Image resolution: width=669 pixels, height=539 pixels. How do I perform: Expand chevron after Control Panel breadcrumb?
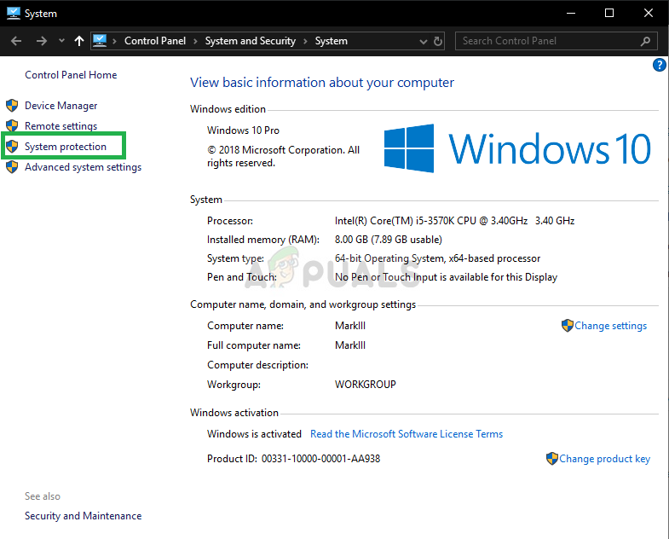[x=195, y=41]
